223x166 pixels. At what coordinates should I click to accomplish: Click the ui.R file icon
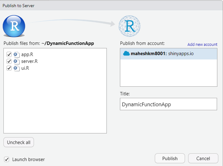tap(17, 68)
